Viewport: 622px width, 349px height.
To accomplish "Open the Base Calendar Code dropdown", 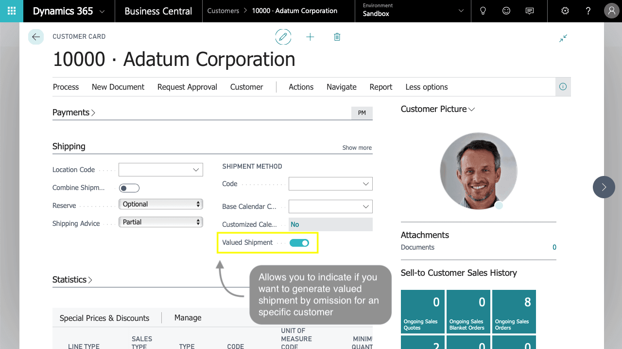I will [330, 206].
